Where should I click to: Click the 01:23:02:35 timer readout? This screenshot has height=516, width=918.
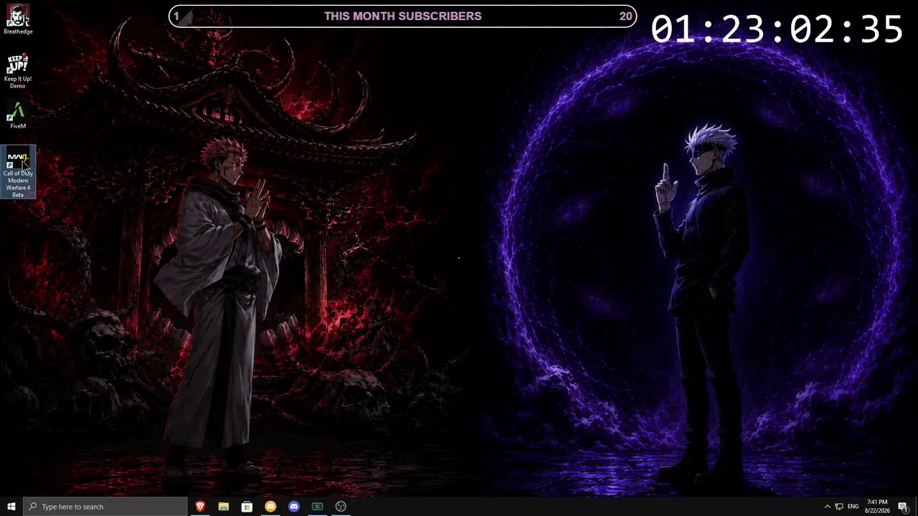tap(777, 30)
